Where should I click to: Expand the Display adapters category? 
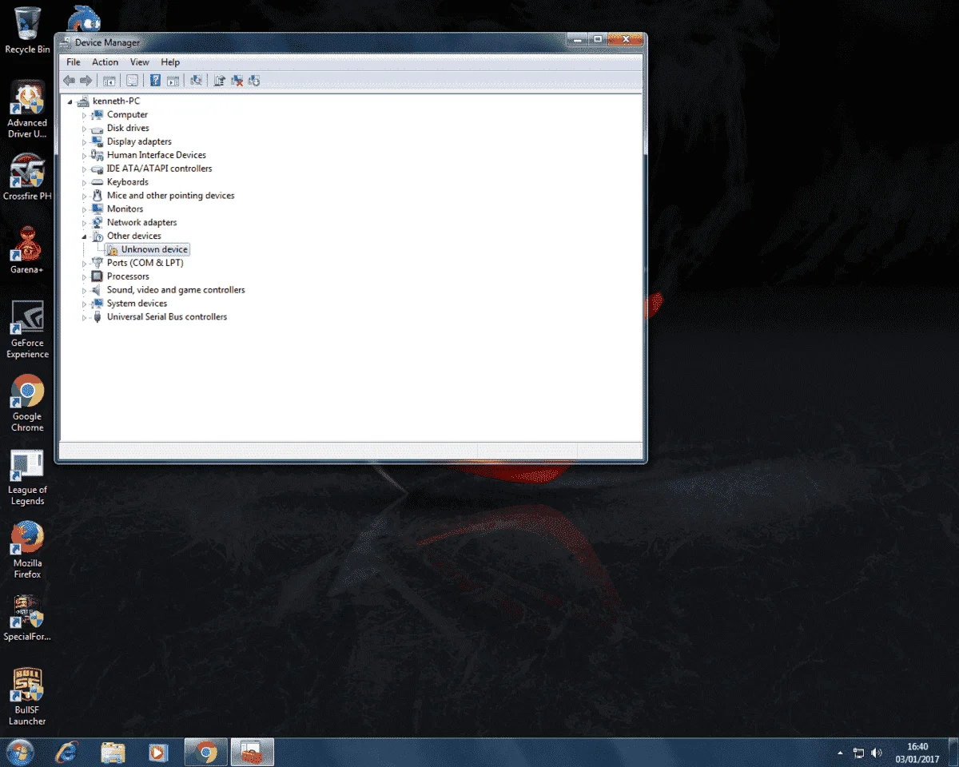[84, 142]
